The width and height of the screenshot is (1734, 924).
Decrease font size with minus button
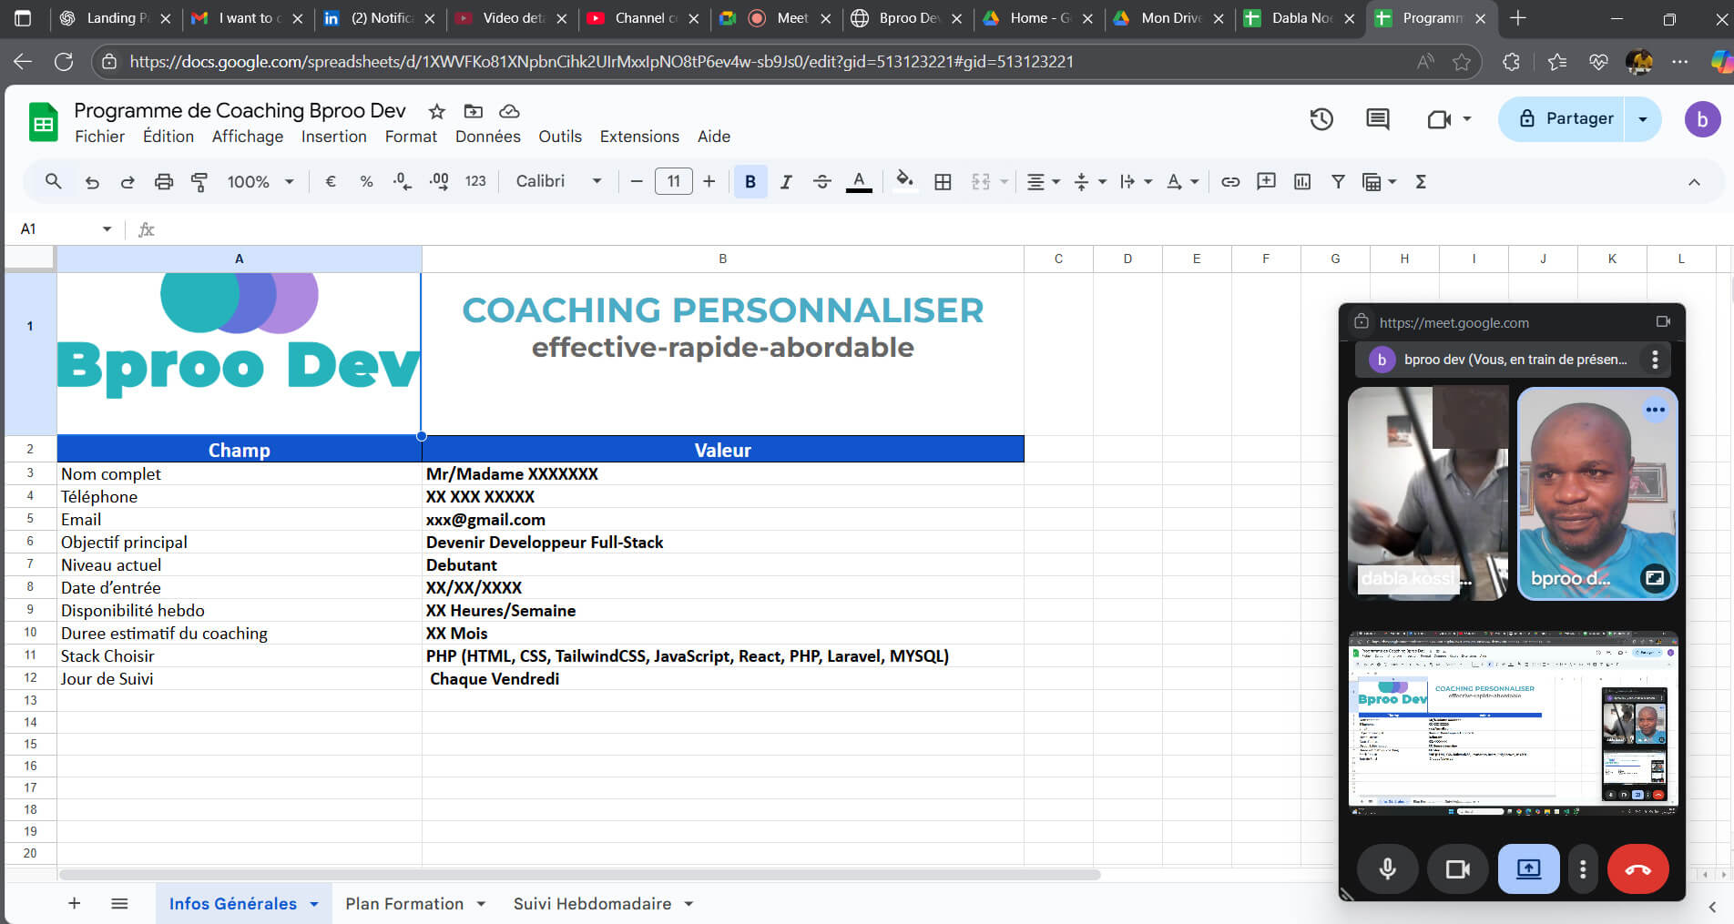637,182
